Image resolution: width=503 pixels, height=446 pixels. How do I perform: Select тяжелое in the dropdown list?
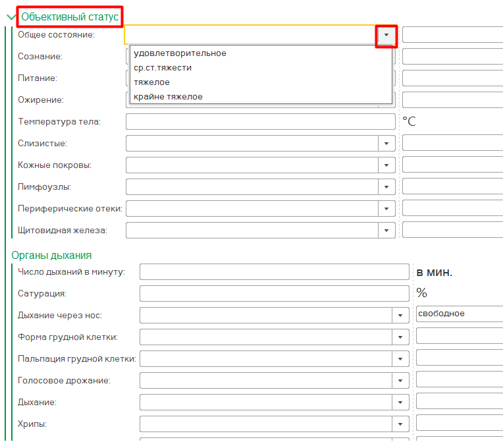click(151, 82)
